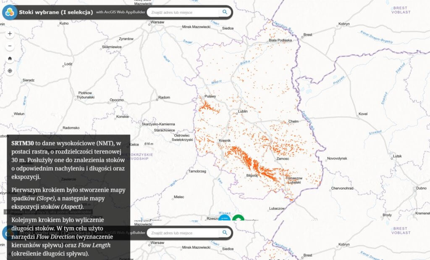This screenshot has width=430, height=260.
Task: Click the 'SRTM30' bold text in description panel
Action: pyautogui.click(x=23, y=143)
